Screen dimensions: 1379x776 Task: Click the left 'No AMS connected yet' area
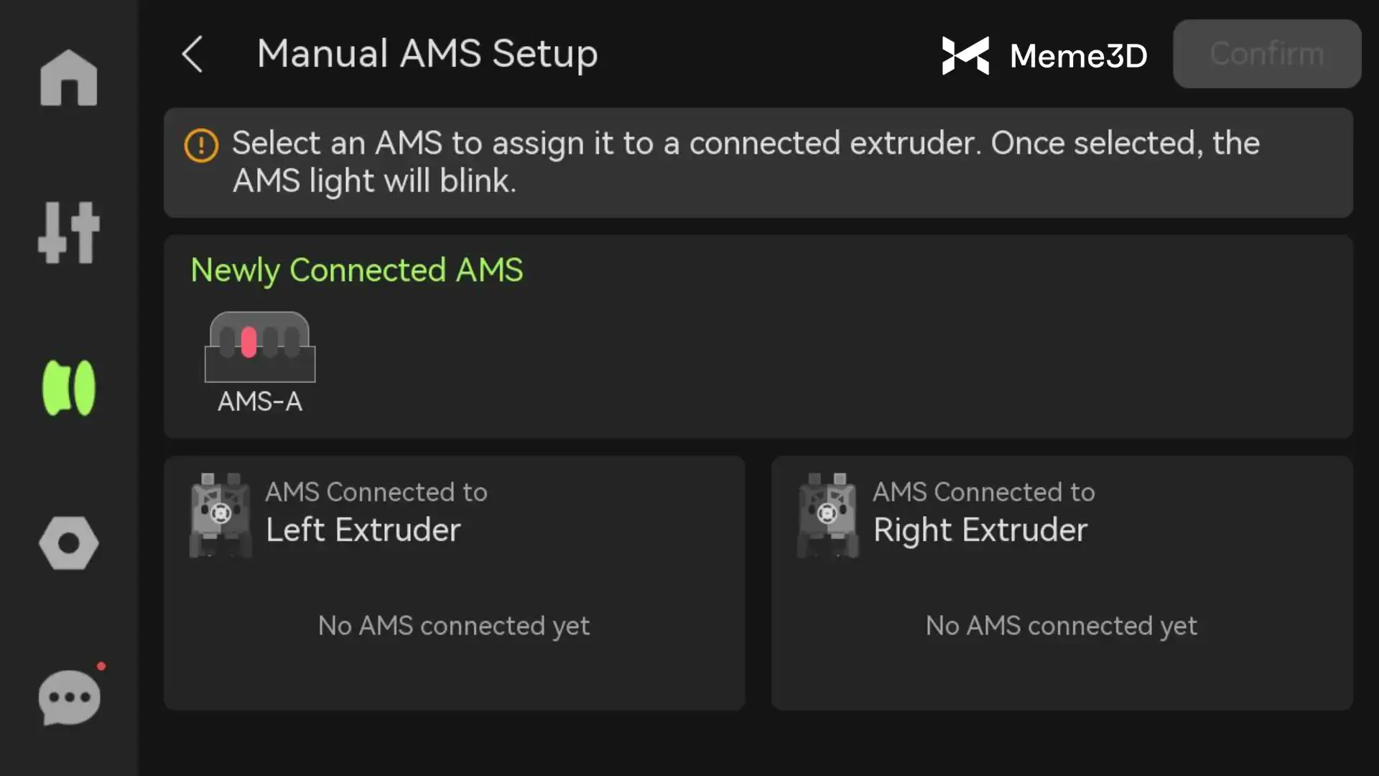point(454,626)
